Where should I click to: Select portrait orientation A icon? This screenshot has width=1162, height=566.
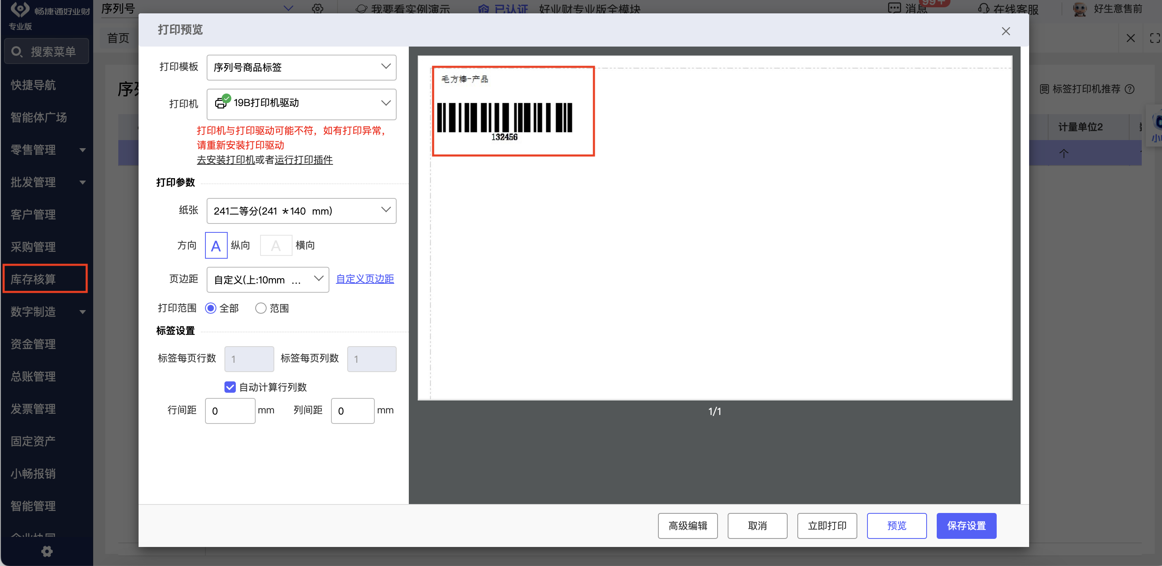216,246
